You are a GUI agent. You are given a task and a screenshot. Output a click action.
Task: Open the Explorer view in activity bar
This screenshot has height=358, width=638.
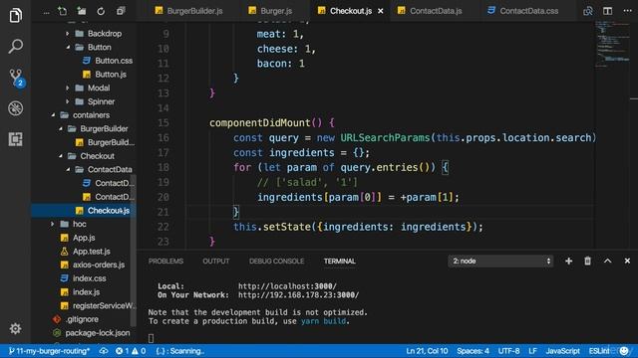click(16, 16)
